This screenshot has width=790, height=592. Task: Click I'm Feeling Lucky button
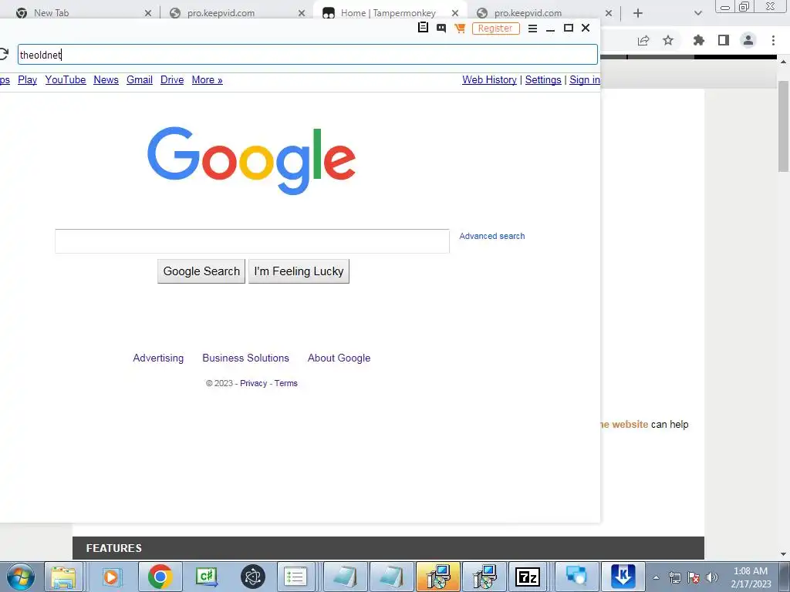click(x=299, y=271)
